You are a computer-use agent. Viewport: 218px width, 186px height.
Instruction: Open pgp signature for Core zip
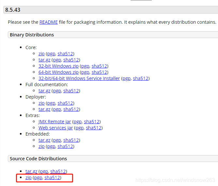coord(51,54)
